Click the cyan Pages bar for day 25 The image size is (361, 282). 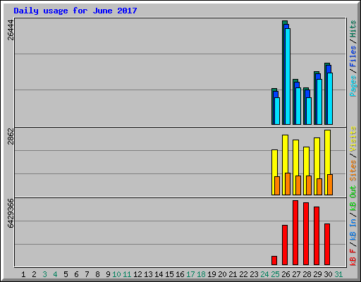[x=277, y=111]
